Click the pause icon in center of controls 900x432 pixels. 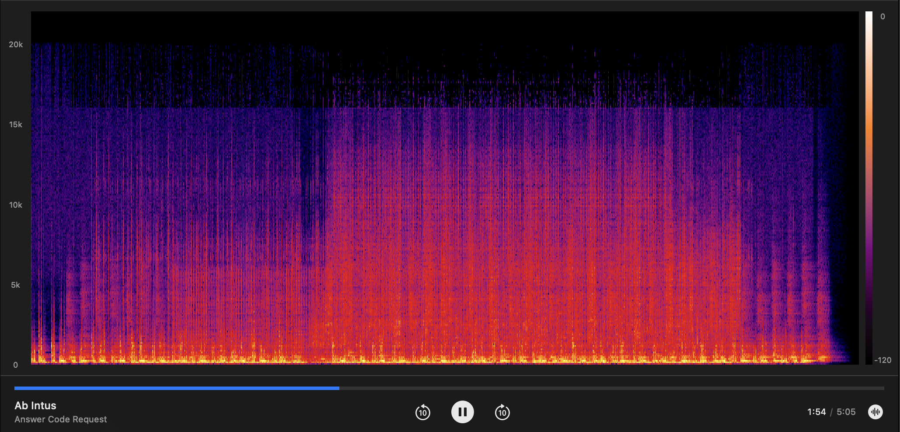(462, 411)
